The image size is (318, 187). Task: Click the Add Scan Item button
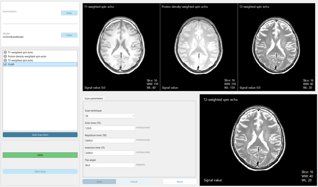(40, 135)
